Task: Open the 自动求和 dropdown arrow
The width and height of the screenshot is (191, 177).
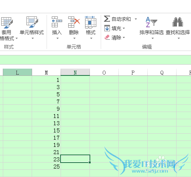Action: pos(136,19)
